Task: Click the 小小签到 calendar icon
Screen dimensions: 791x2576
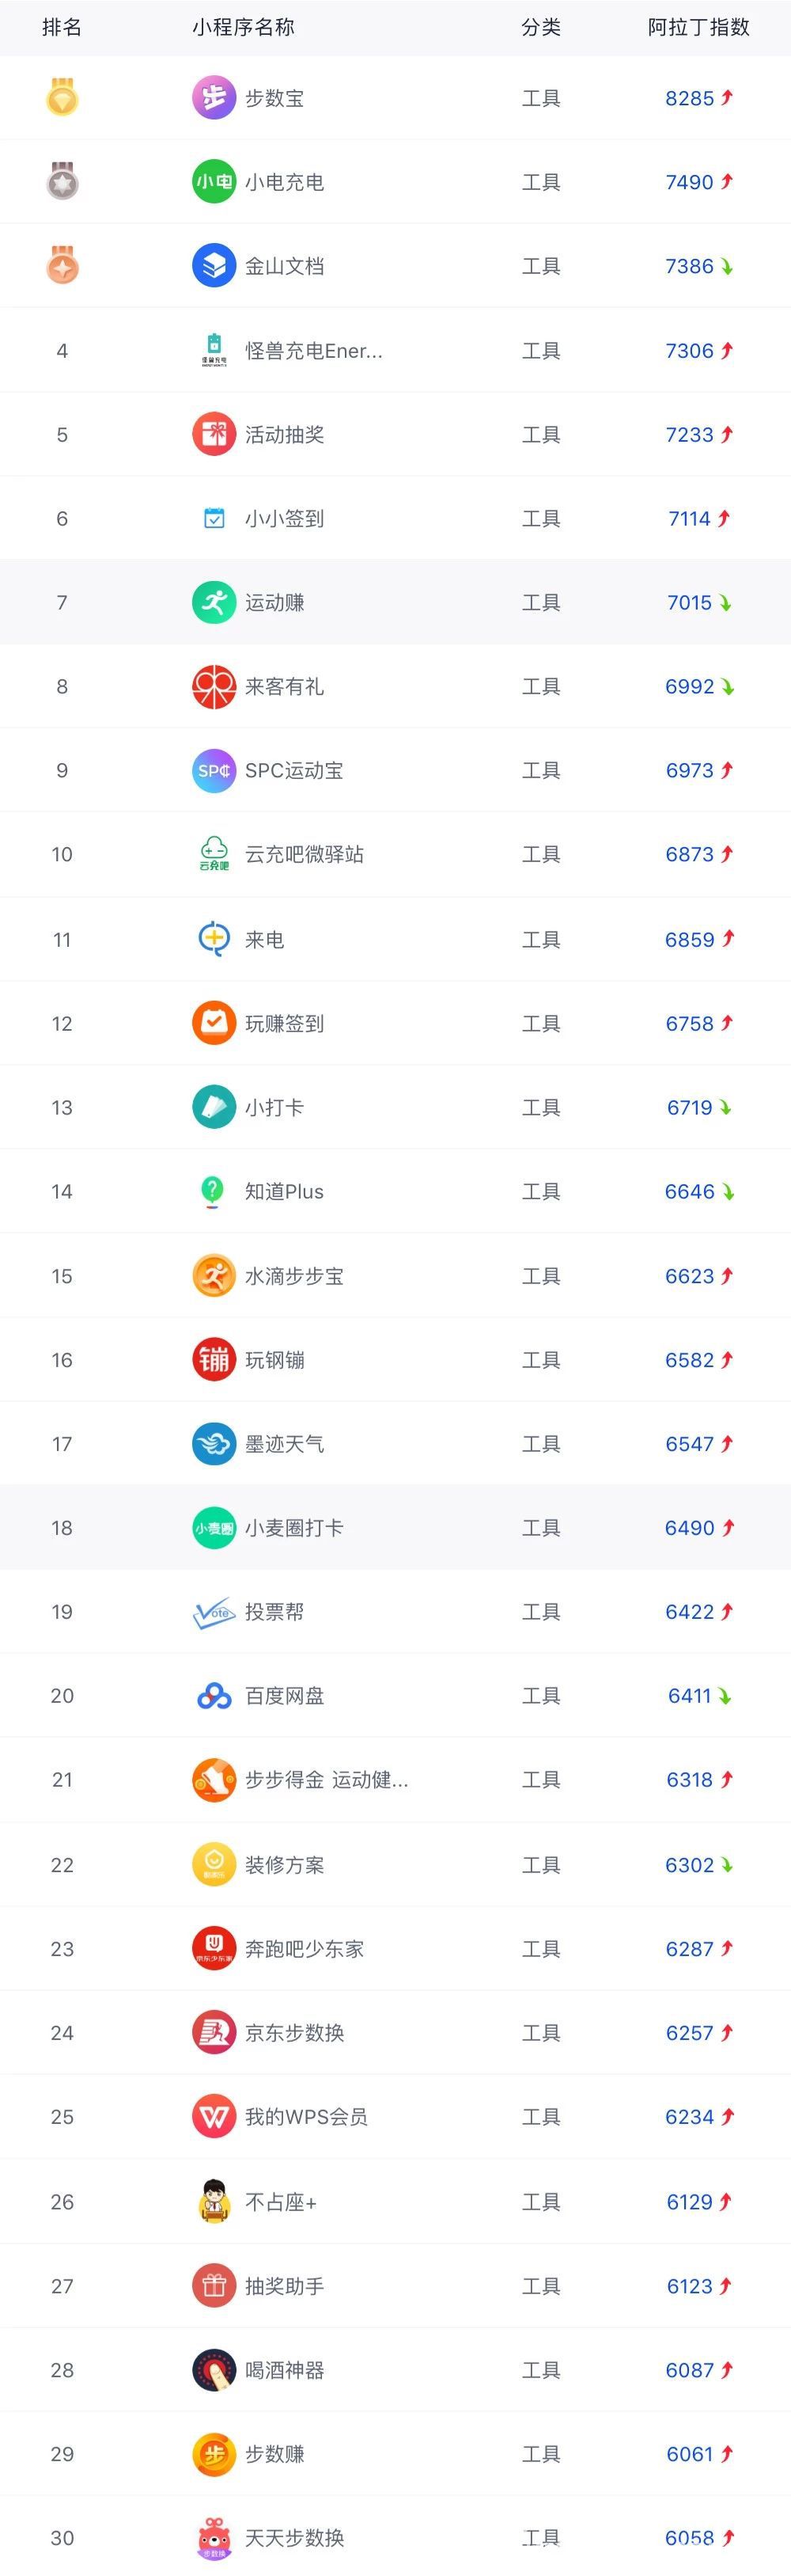Action: (x=214, y=519)
